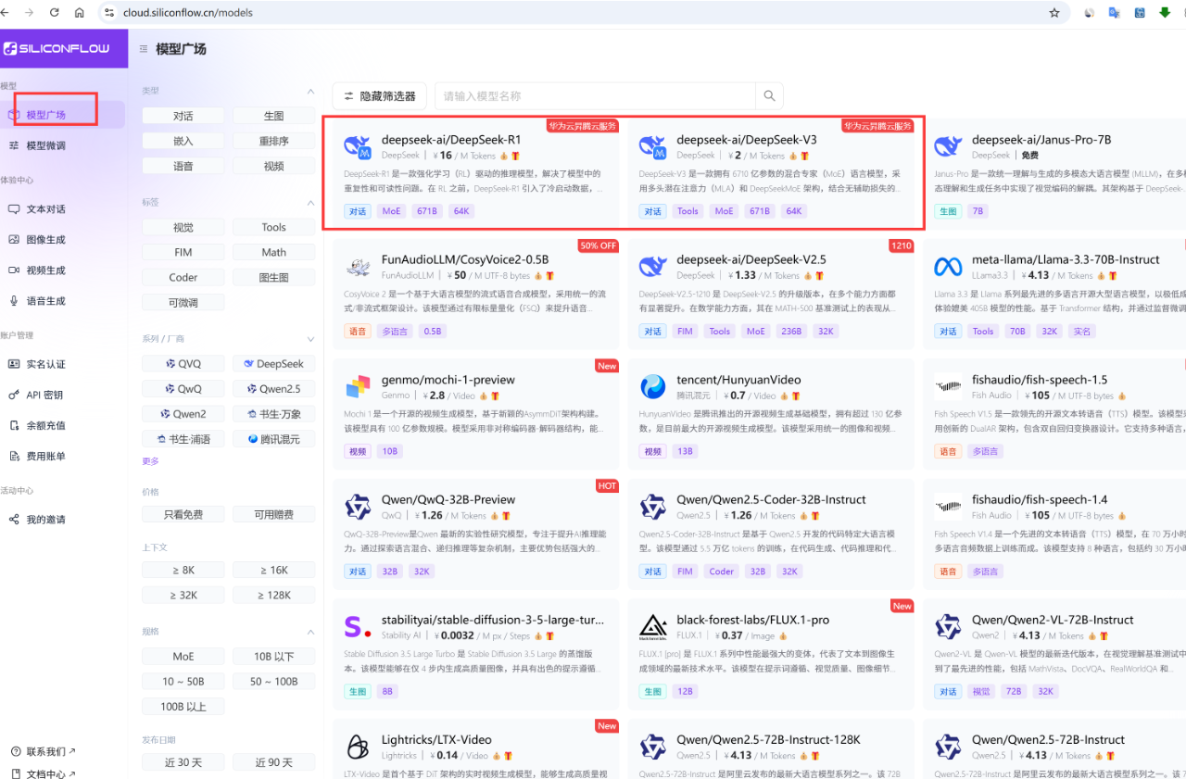
Task: Select the 腾讯混元 vendor filter
Action: click(x=273, y=439)
